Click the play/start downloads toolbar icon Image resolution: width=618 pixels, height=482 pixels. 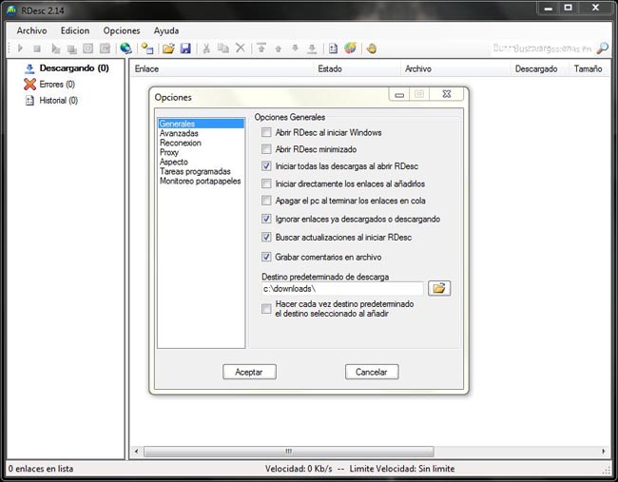click(20, 48)
